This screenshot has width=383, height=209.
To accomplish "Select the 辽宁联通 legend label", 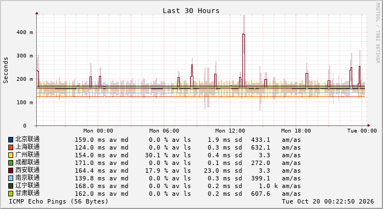I will pos(27,185).
